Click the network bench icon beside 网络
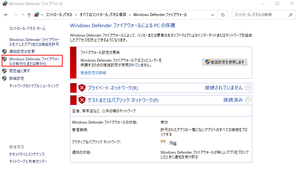298x169 pixels. click(163, 142)
